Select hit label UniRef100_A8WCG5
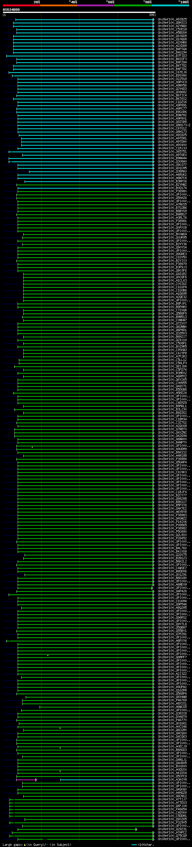This screenshot has width=192, height=847. coord(172,707)
